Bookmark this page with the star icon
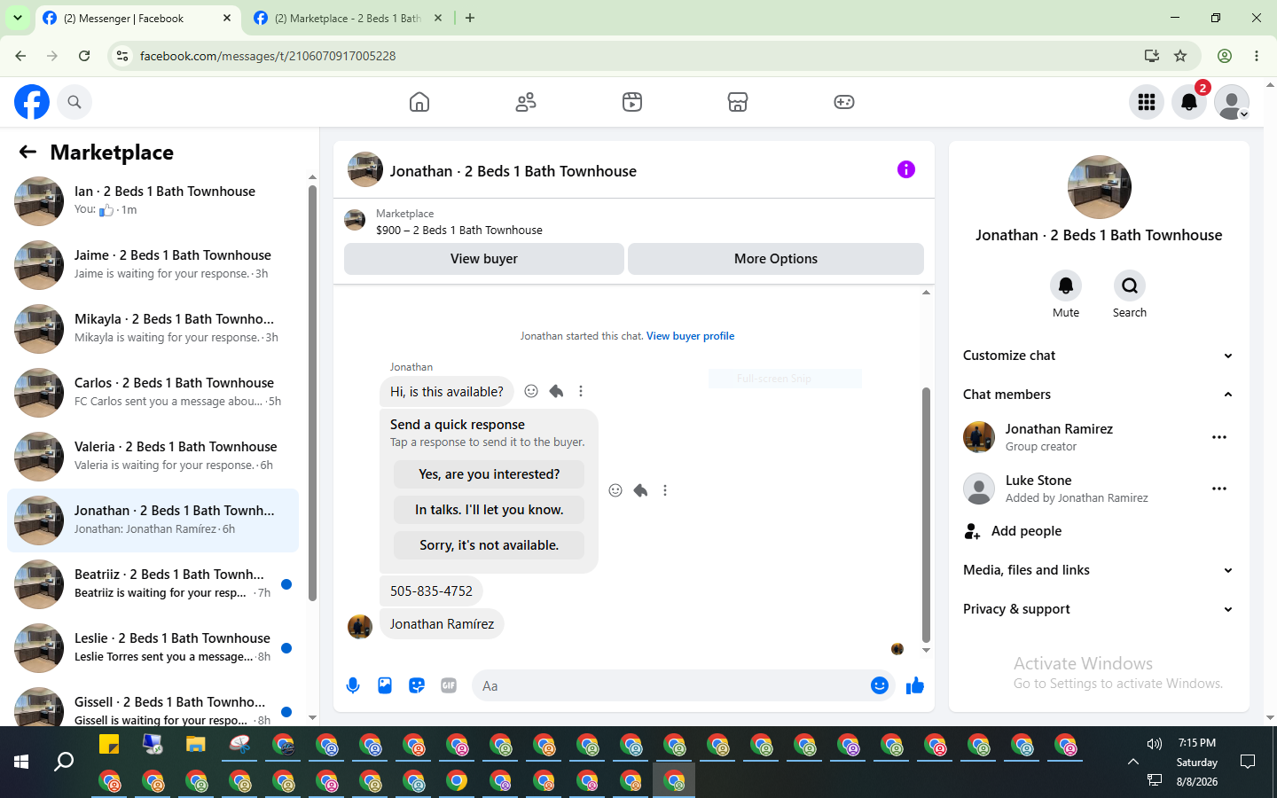Image resolution: width=1277 pixels, height=798 pixels. 1180,56
